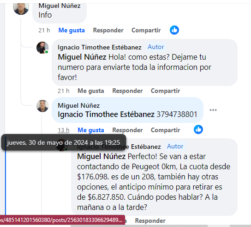Open Miguel Núñez avatar on Info comment
Screen dimensions: 251x227
pyautogui.click(x=21, y=7)
